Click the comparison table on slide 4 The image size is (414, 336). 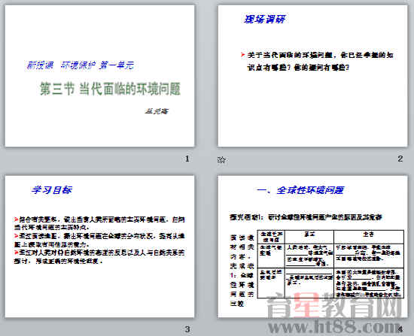pyautogui.click(x=330, y=264)
